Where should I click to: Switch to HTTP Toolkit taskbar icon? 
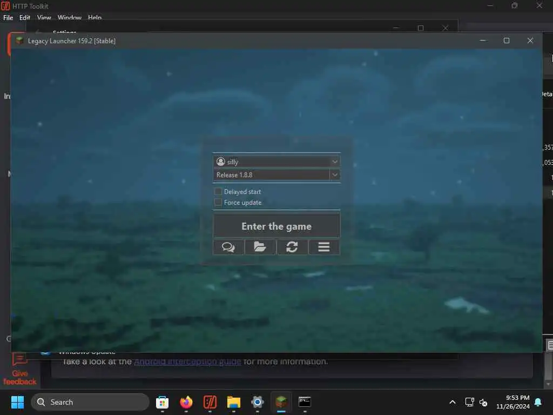tap(210, 402)
